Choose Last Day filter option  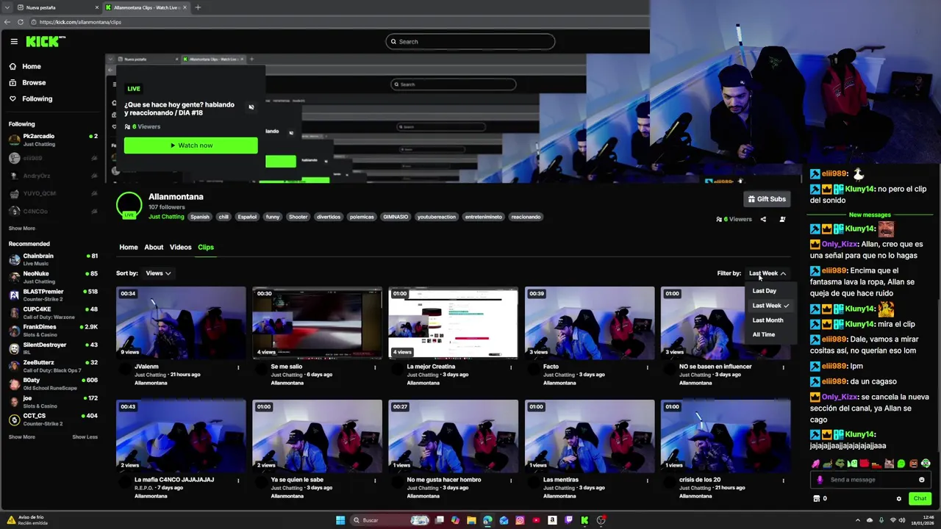[x=764, y=291]
